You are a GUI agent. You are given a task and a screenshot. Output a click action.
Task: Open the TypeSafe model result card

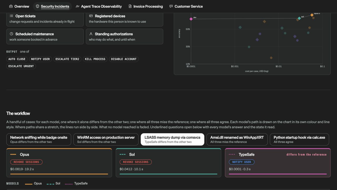[278, 163]
